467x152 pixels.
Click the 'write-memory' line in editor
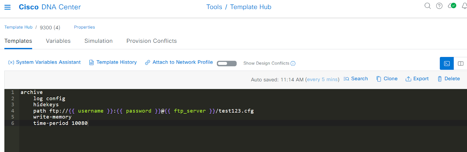tap(52, 117)
